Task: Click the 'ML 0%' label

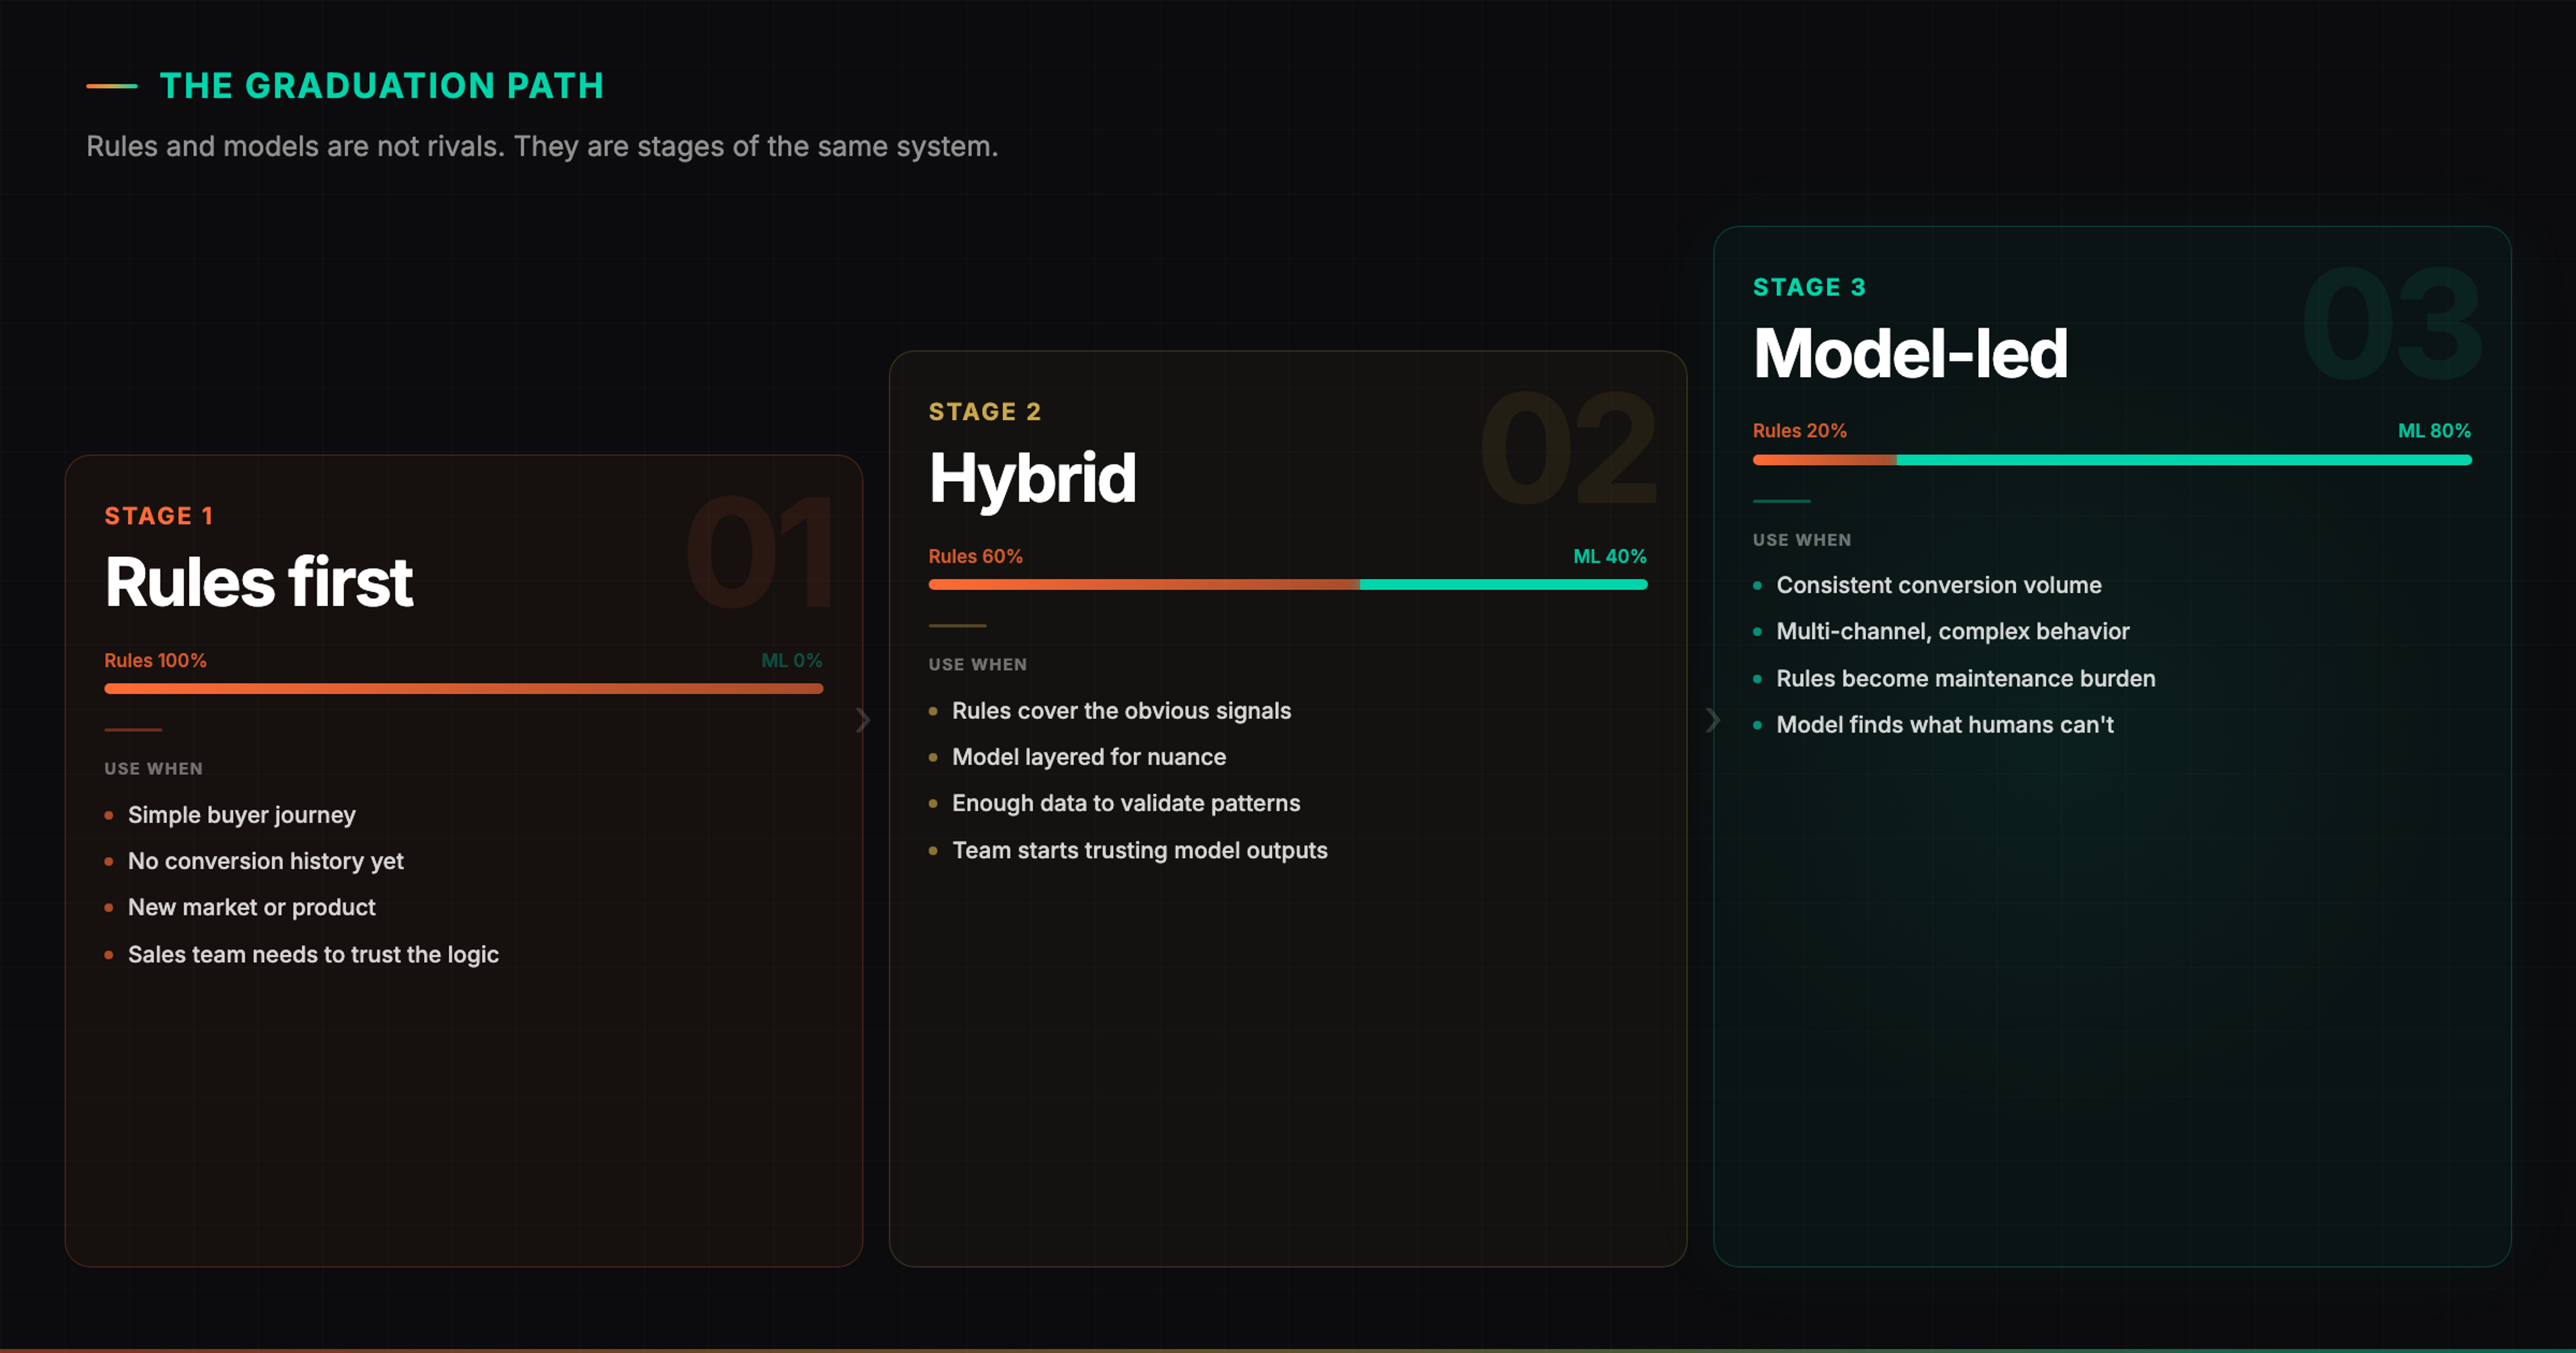Action: (x=792, y=660)
